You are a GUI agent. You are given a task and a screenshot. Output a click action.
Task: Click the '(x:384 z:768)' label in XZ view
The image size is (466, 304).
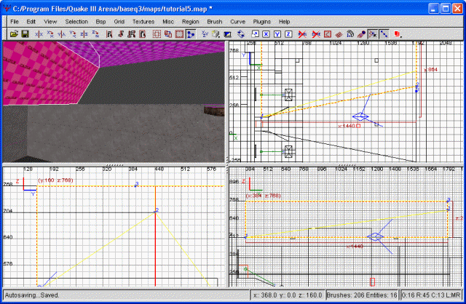[x=264, y=196]
